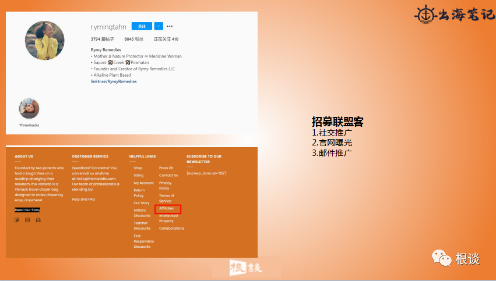Click the HELPFUL LINKS footer heading
The width and height of the screenshot is (496, 281).
[142, 156]
